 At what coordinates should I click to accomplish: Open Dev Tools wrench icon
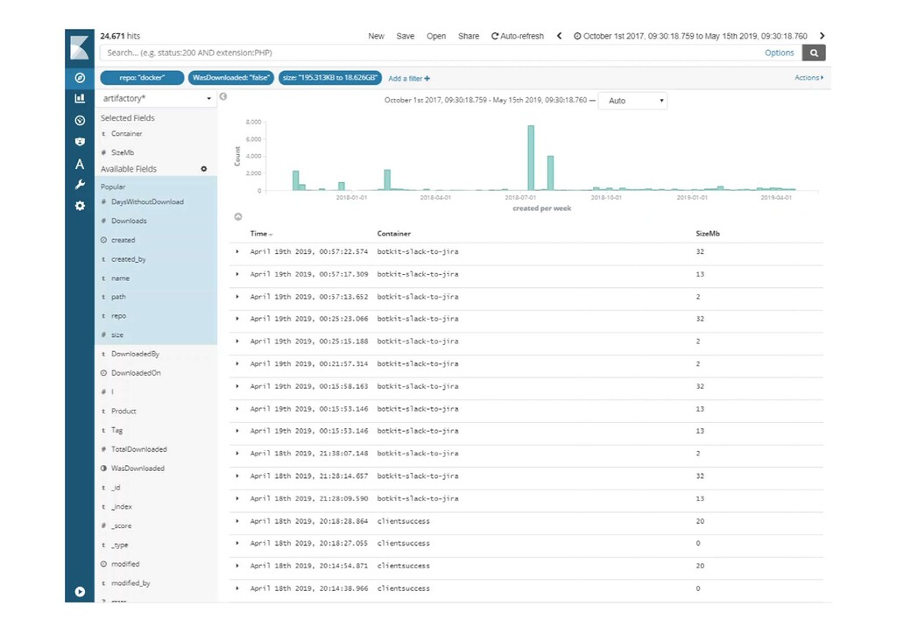click(80, 185)
